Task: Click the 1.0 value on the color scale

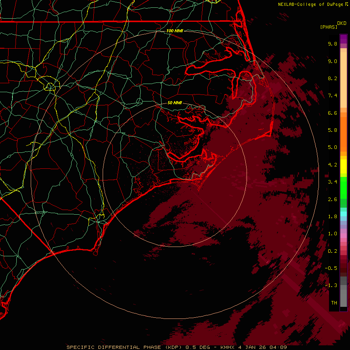Action: (332, 234)
